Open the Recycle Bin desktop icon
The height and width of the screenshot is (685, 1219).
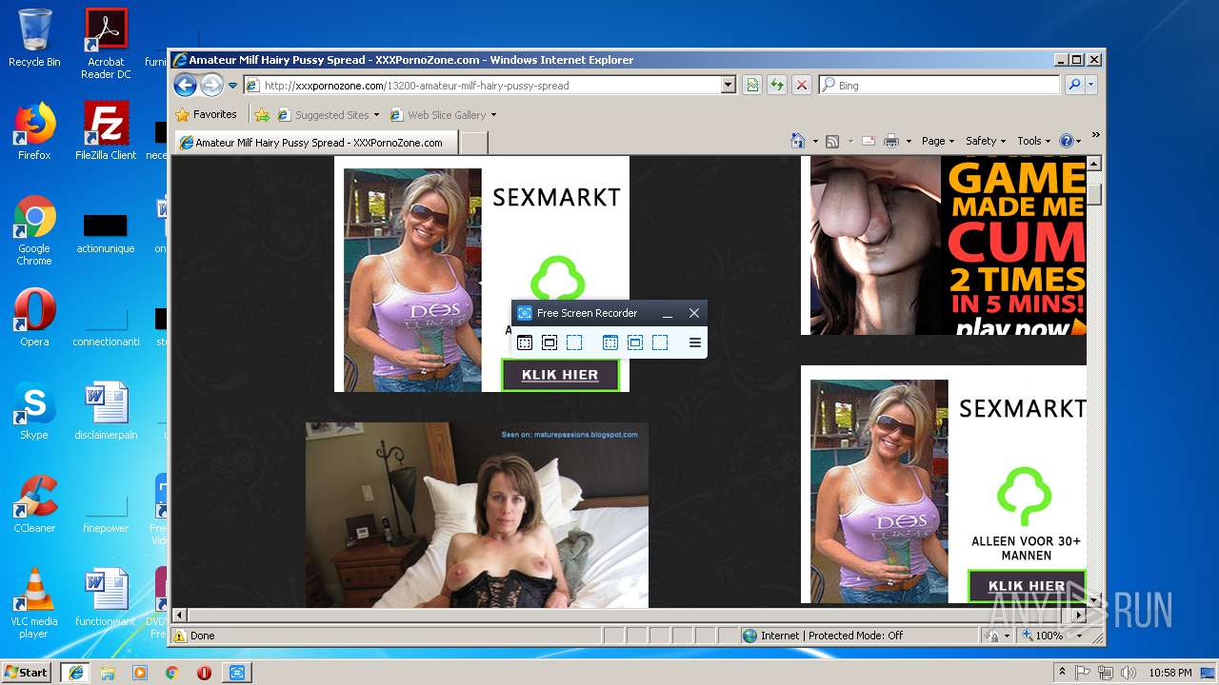pyautogui.click(x=34, y=39)
